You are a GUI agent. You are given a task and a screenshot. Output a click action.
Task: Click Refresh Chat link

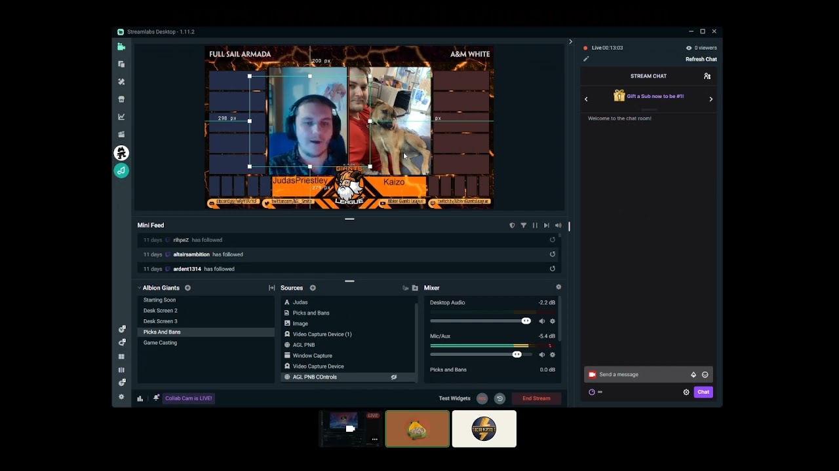[701, 60]
